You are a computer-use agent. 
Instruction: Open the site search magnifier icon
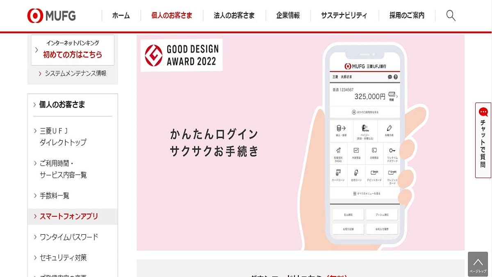point(451,16)
